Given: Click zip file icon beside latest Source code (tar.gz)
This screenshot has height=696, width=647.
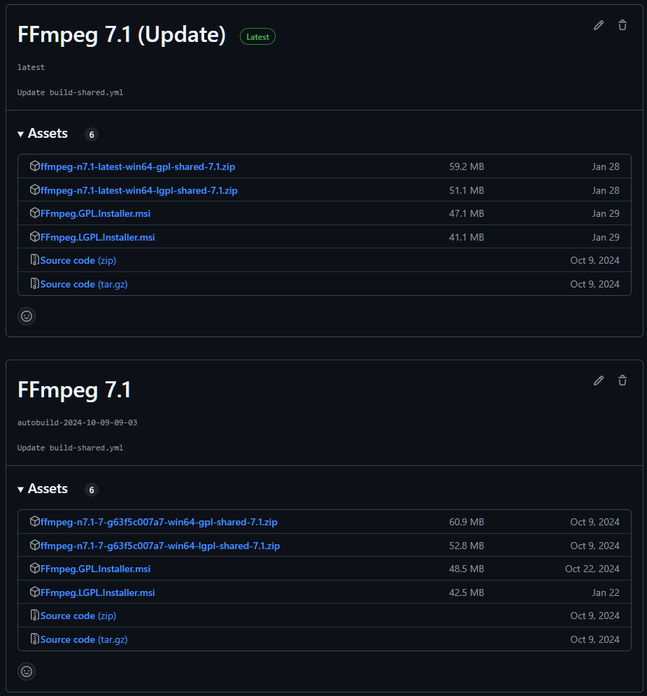Looking at the screenshot, I should click(x=35, y=284).
